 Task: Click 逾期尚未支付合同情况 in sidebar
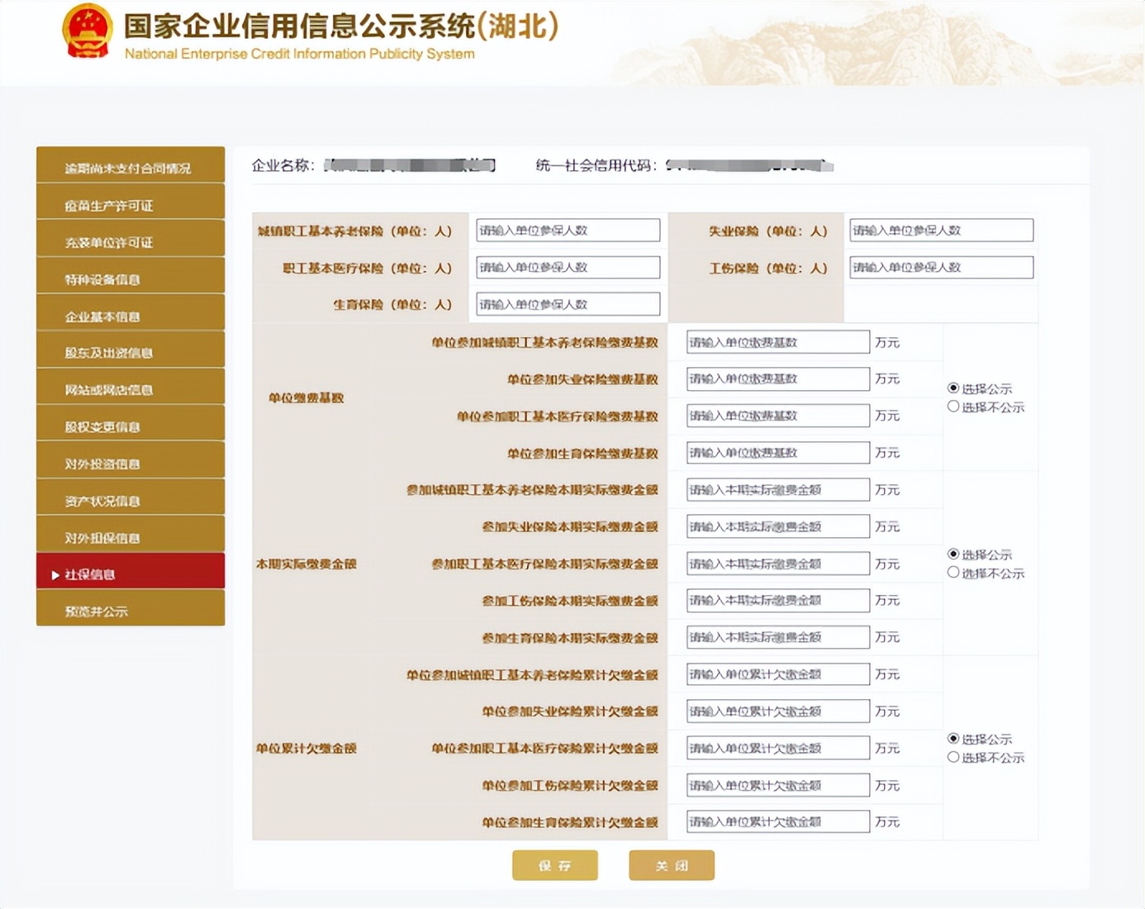pos(130,167)
